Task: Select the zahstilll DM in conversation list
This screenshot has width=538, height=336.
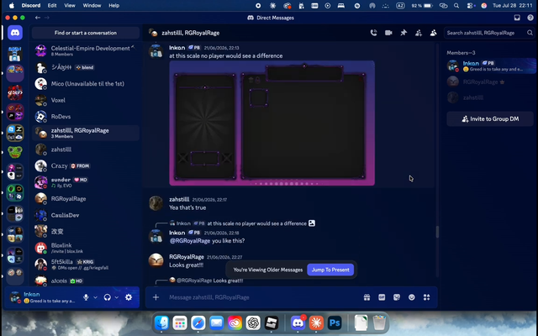Action: pyautogui.click(x=86, y=150)
